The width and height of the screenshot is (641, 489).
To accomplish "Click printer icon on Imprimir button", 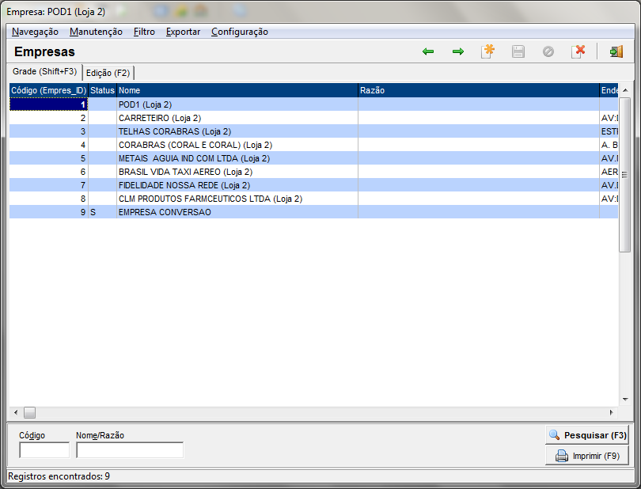I will pyautogui.click(x=562, y=456).
